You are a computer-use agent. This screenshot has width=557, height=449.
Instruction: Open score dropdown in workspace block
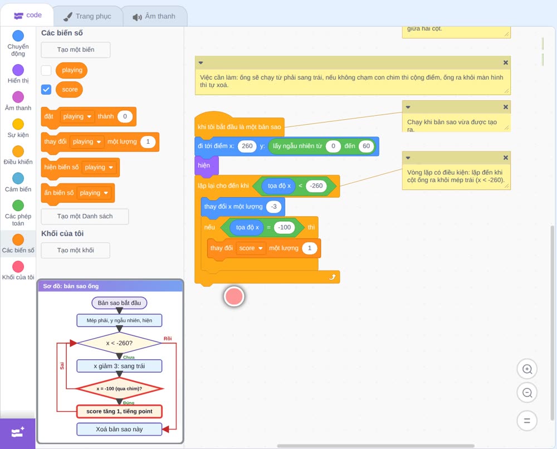point(251,248)
